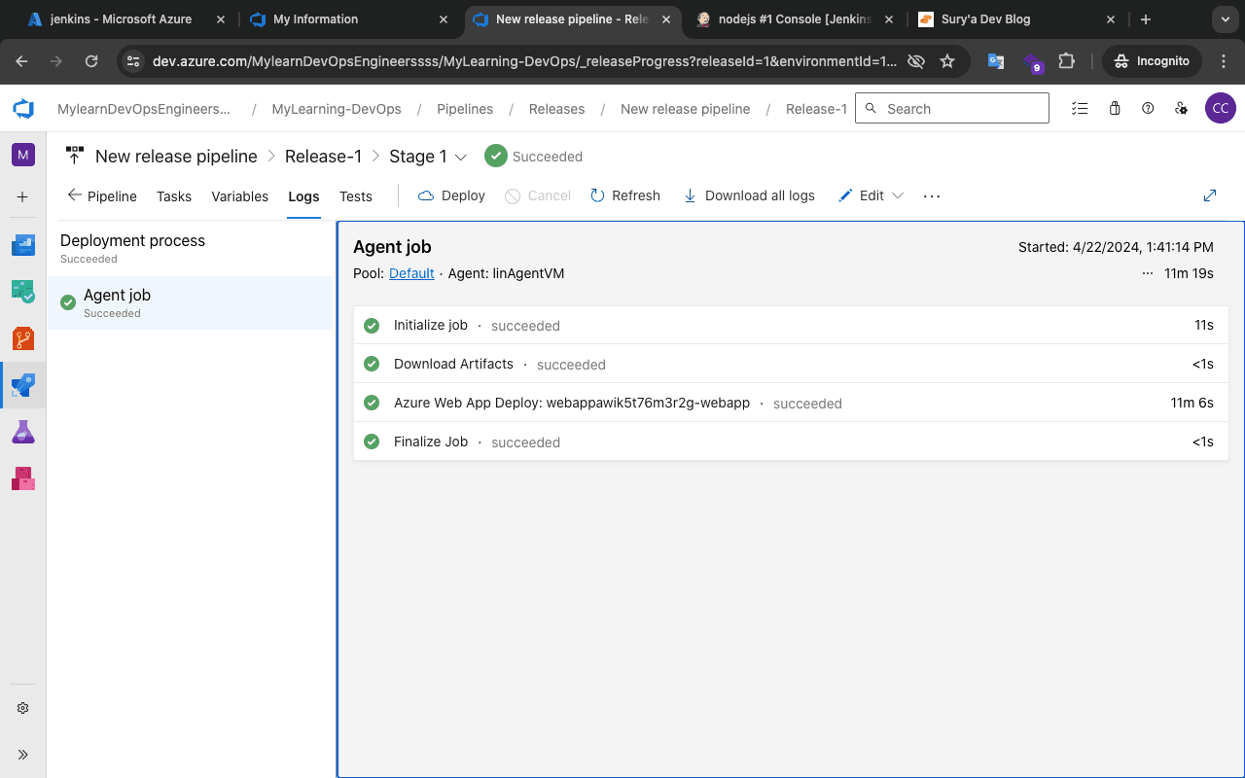Open the Edit dropdown arrow
Viewport: 1245px width, 778px height.
tap(898, 195)
